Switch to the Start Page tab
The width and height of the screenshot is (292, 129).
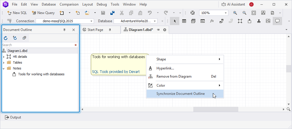[95, 30]
